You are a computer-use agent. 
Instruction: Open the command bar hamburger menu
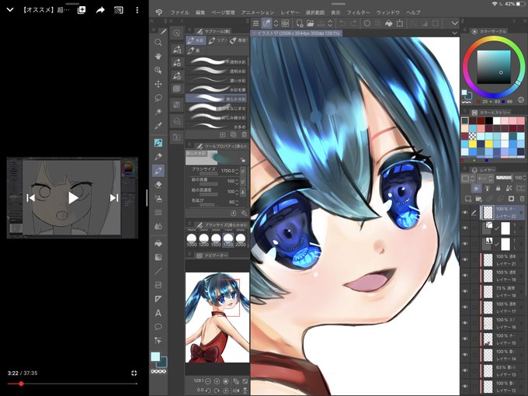pos(256,23)
